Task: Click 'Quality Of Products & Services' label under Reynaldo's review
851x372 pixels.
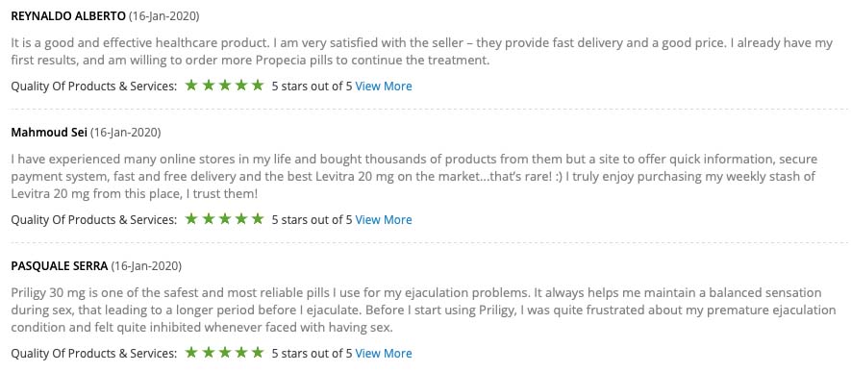Action: point(94,87)
